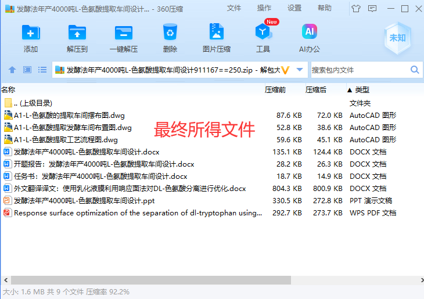The image size is (424, 299).
Task: Open the feedback message icon in title bar
Action: pyautogui.click(x=372, y=9)
